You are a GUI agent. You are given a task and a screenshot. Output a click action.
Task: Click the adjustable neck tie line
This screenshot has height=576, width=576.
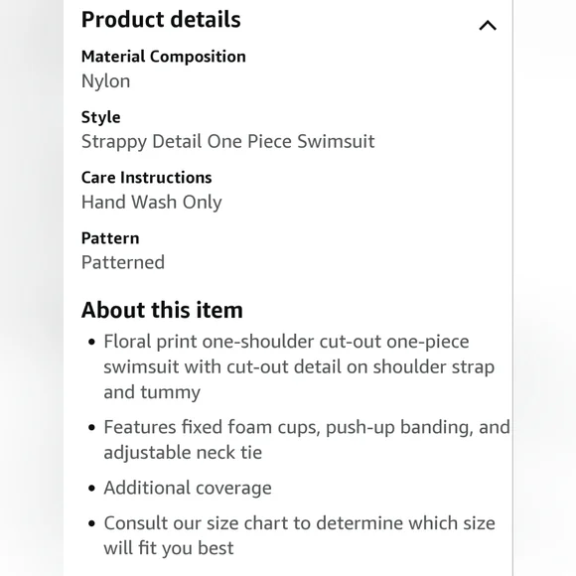click(x=183, y=453)
